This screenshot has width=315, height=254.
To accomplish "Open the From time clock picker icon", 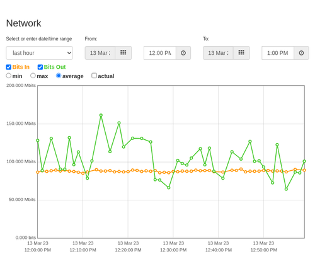I will 183,53.
